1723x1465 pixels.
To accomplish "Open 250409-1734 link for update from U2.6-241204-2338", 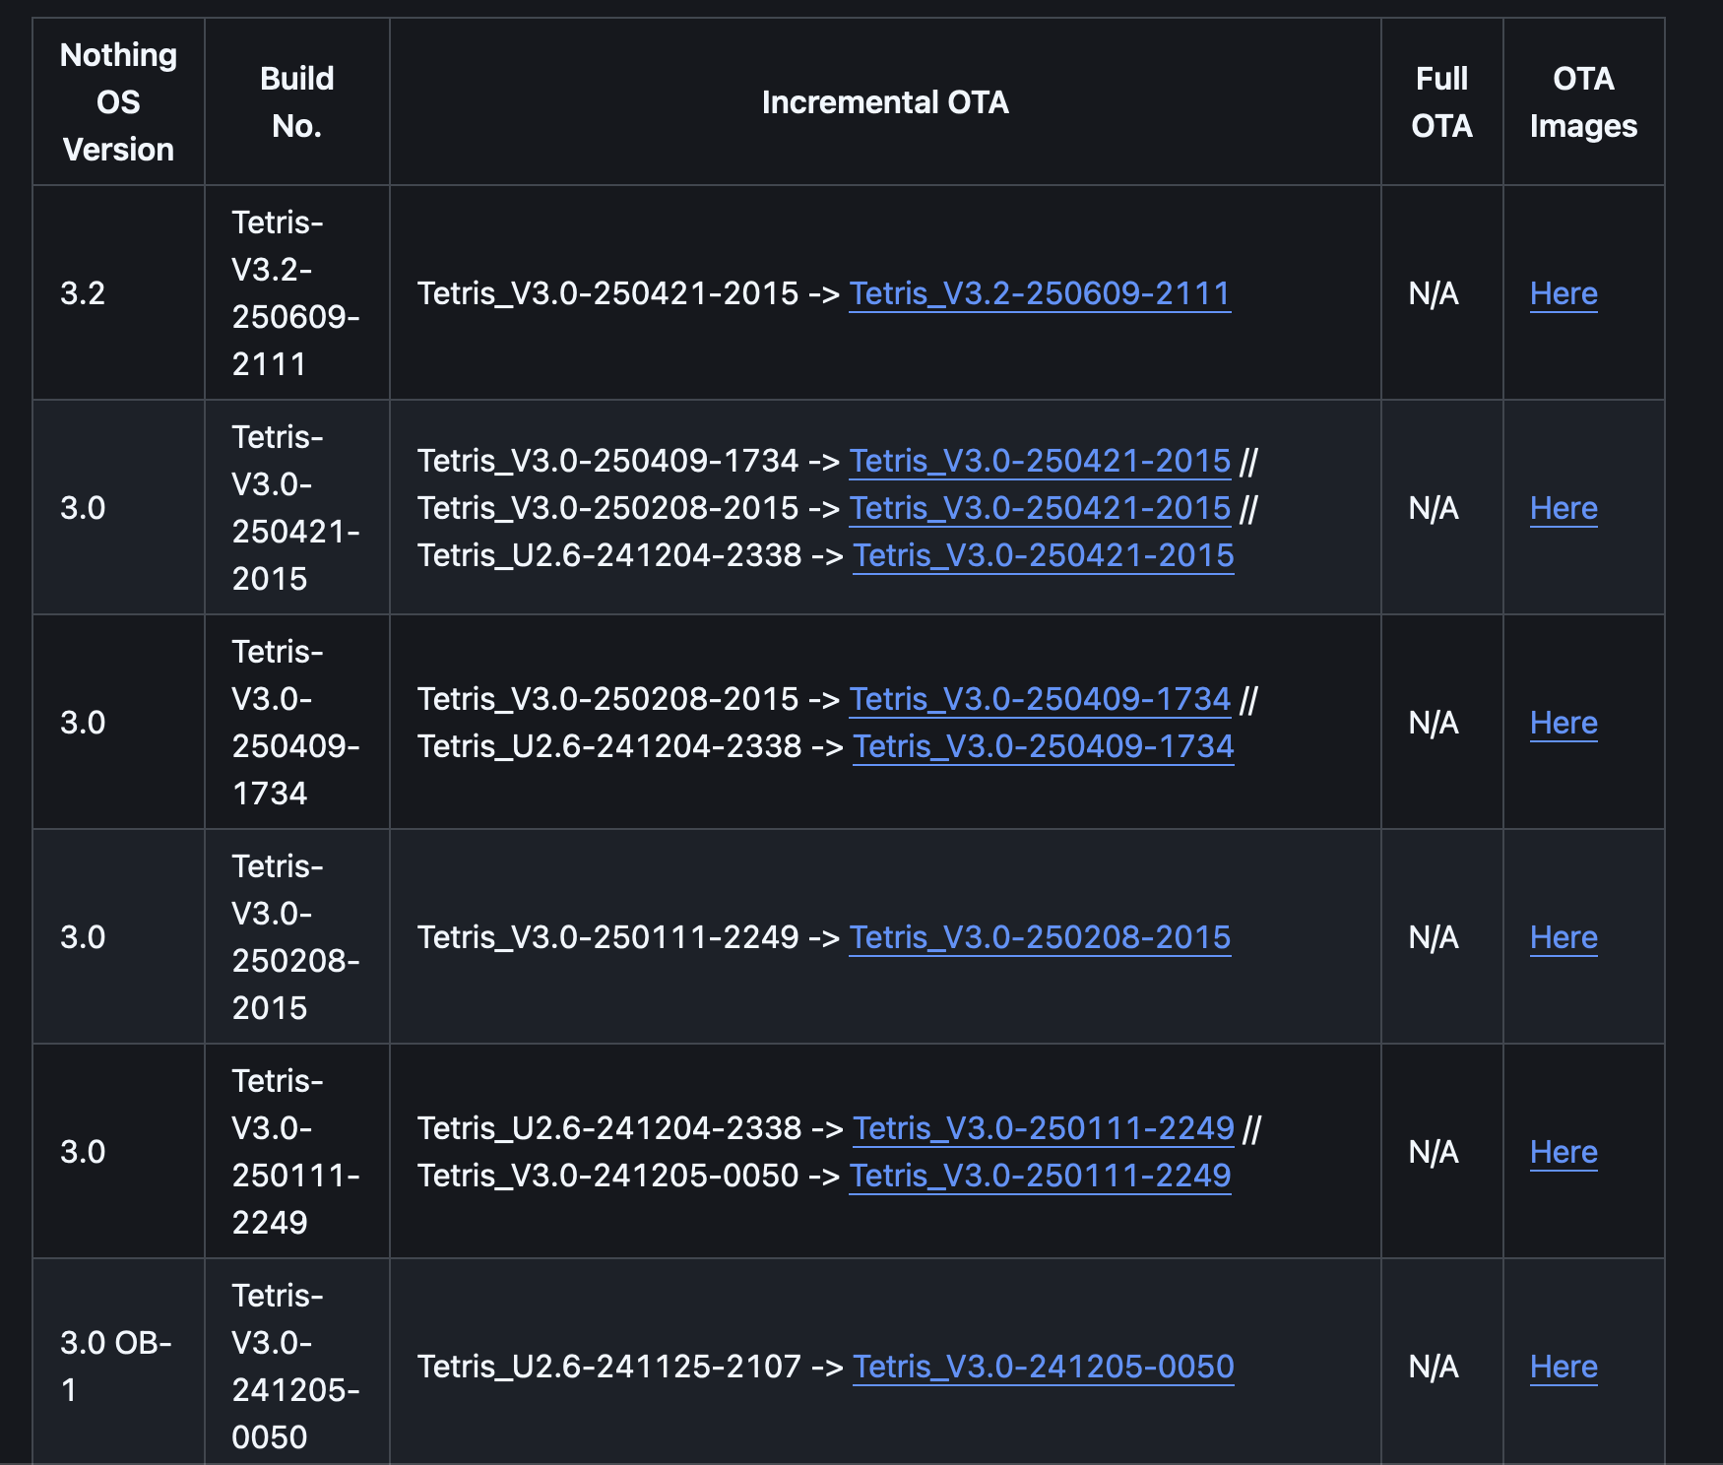I will (x=1043, y=746).
